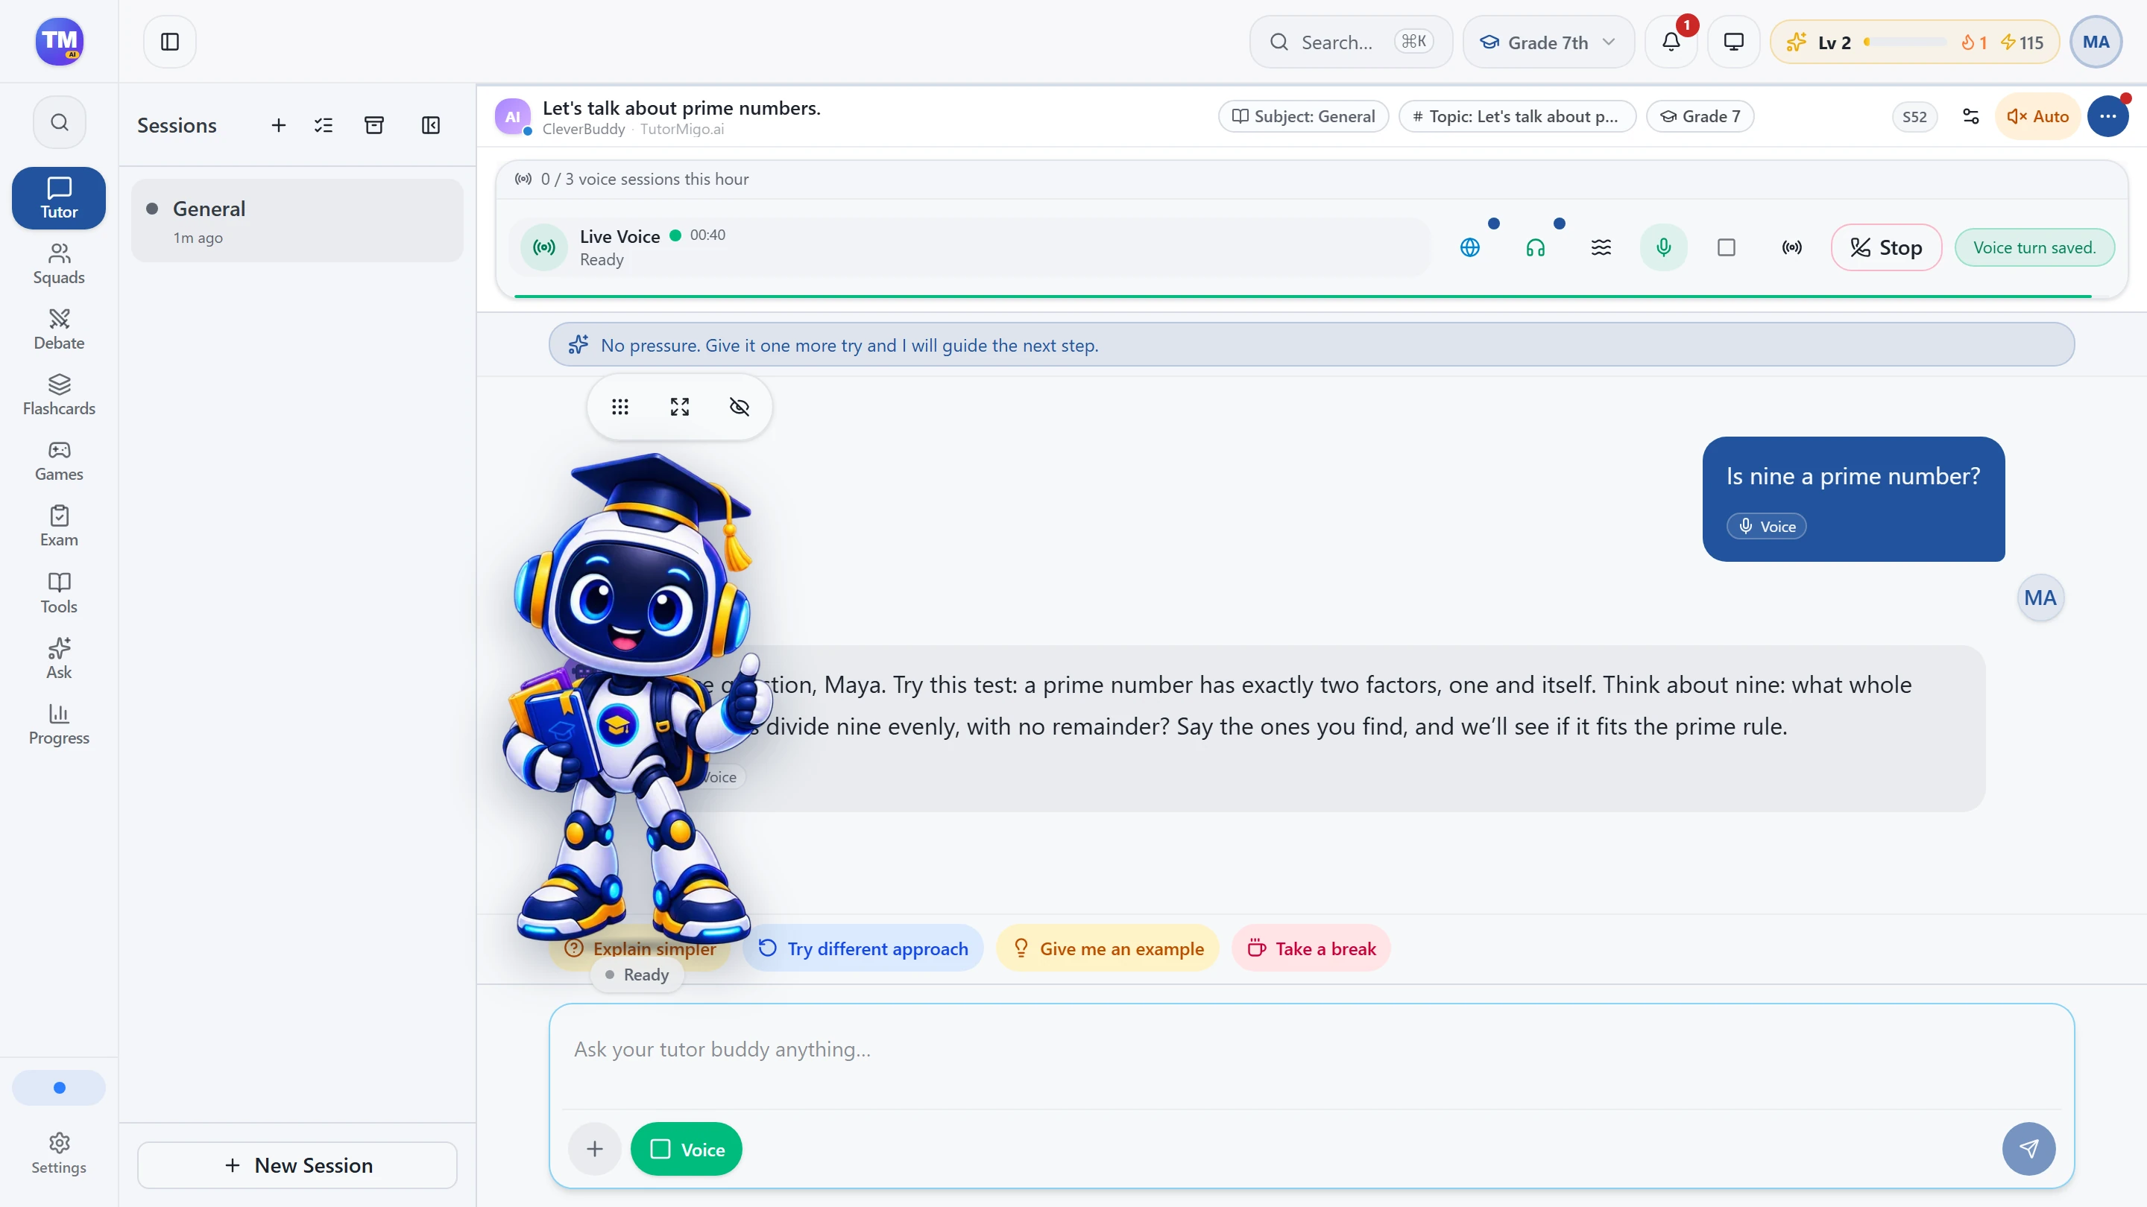
Task: Expand the robot avatar to fullscreen
Action: [680, 407]
